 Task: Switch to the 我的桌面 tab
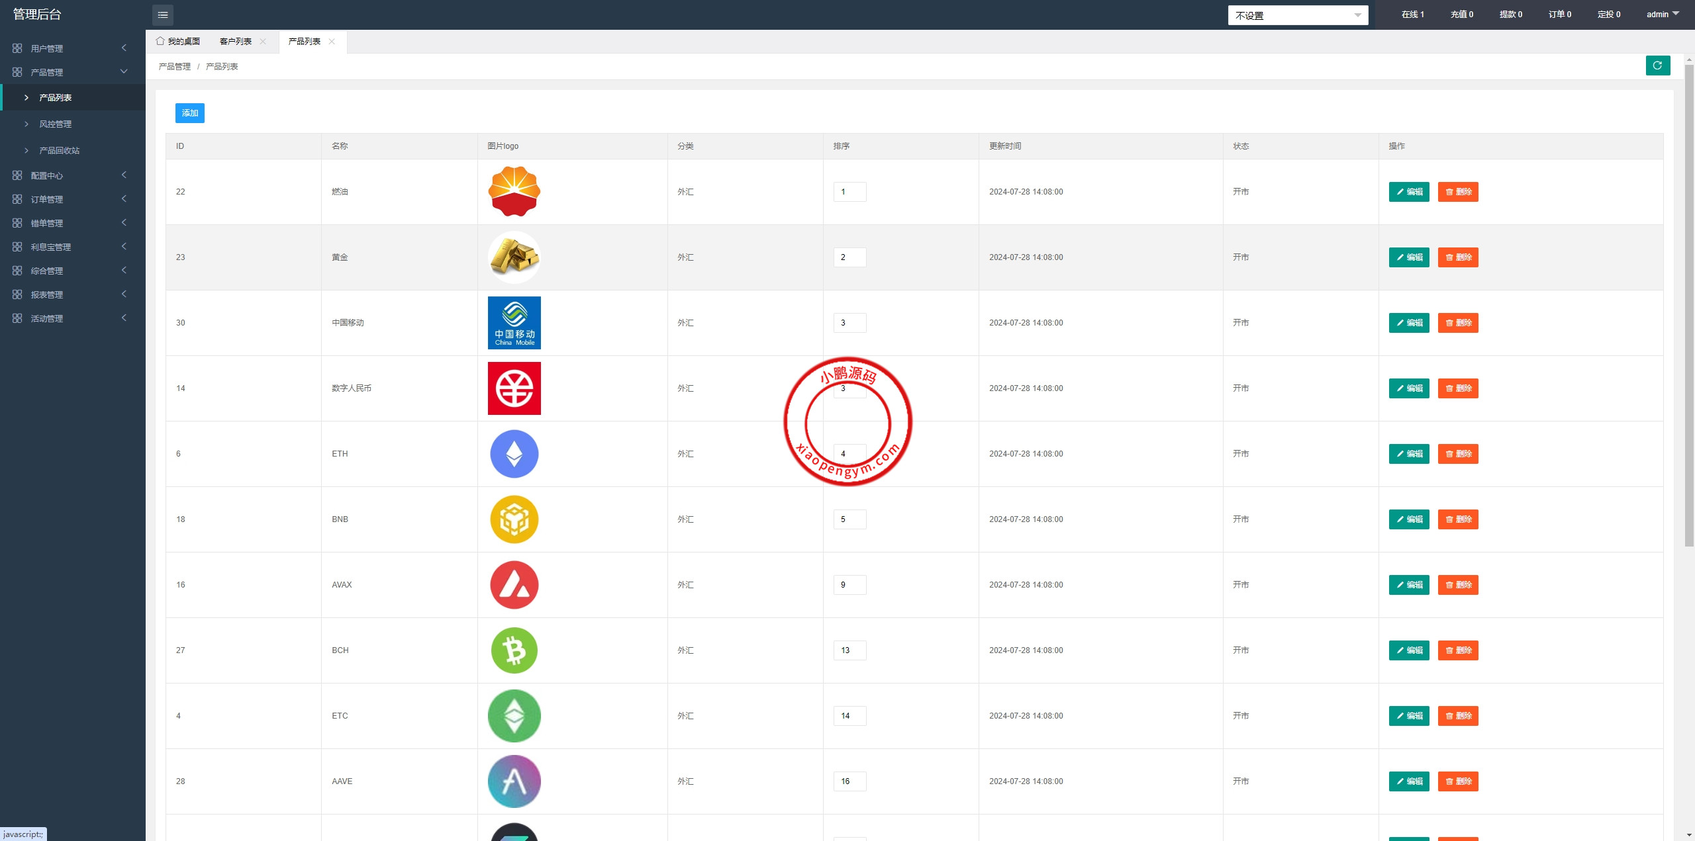coord(179,41)
